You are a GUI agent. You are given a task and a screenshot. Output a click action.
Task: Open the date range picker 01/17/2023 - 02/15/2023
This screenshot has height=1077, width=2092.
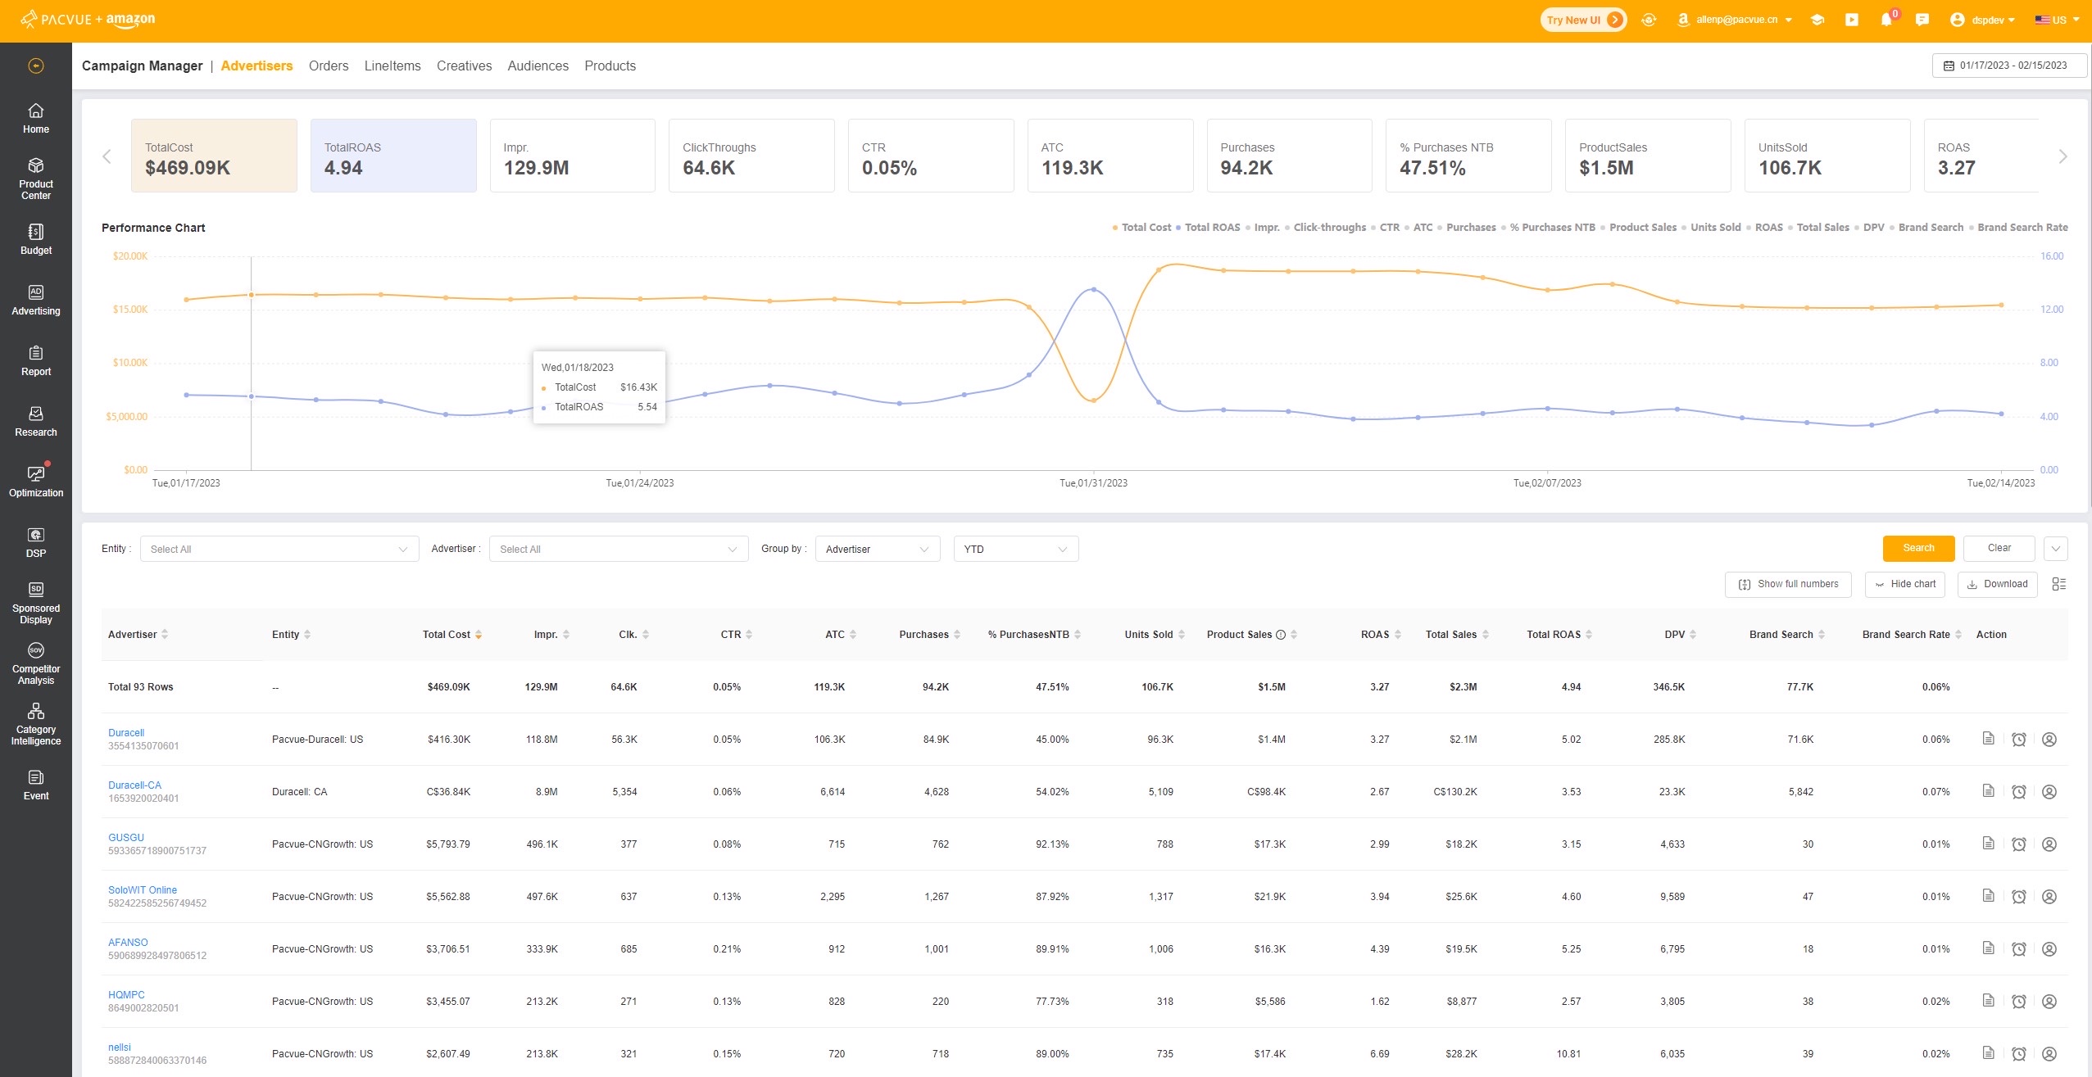point(2009,66)
